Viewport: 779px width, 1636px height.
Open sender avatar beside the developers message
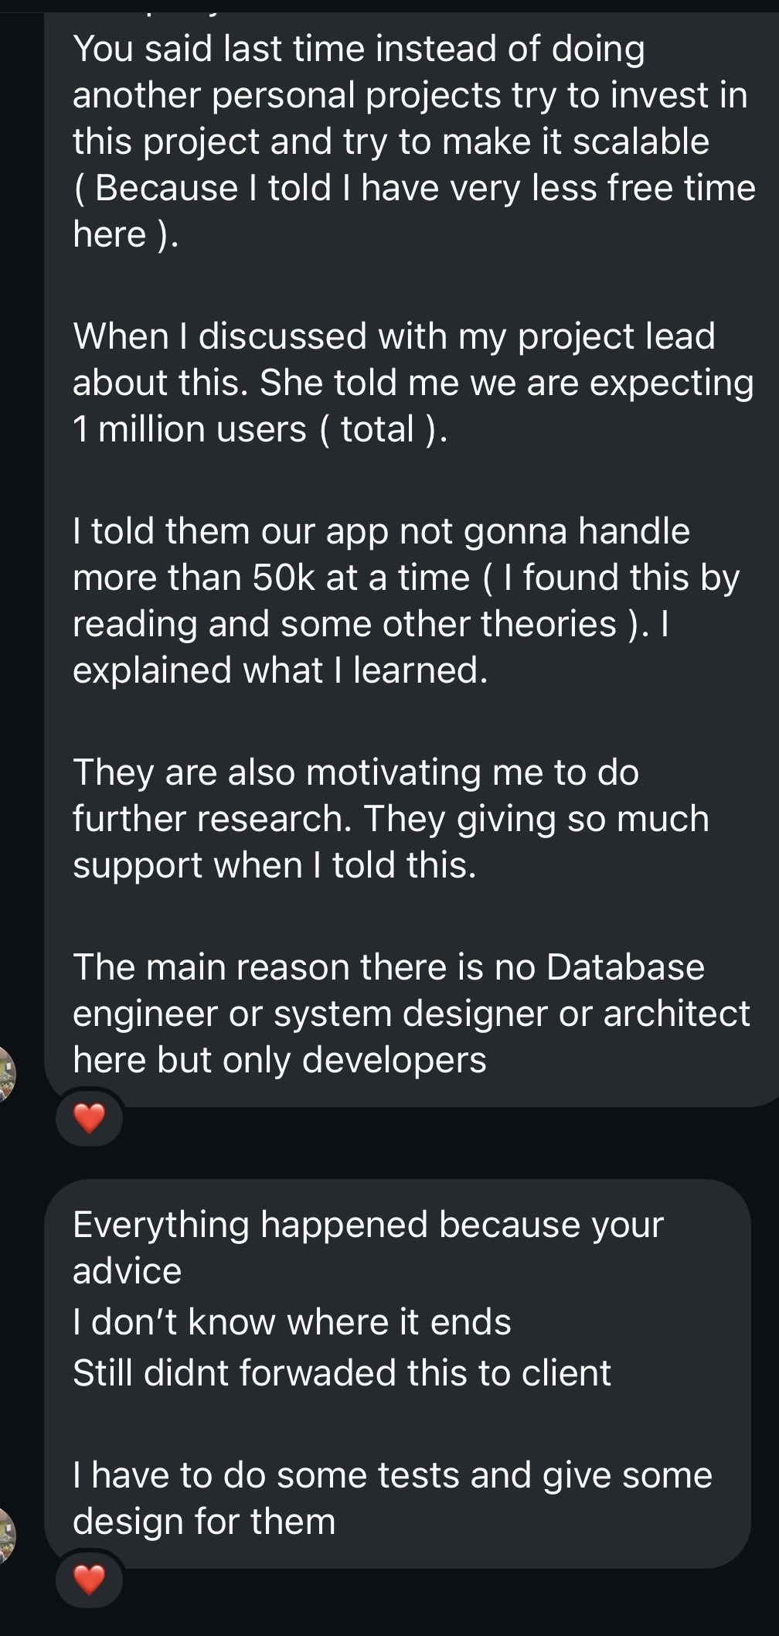click(6, 1072)
